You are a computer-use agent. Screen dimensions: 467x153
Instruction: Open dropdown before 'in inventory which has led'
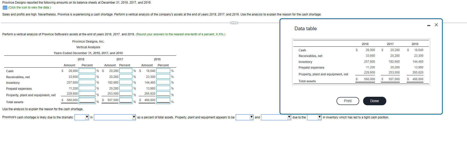[x=314, y=117]
